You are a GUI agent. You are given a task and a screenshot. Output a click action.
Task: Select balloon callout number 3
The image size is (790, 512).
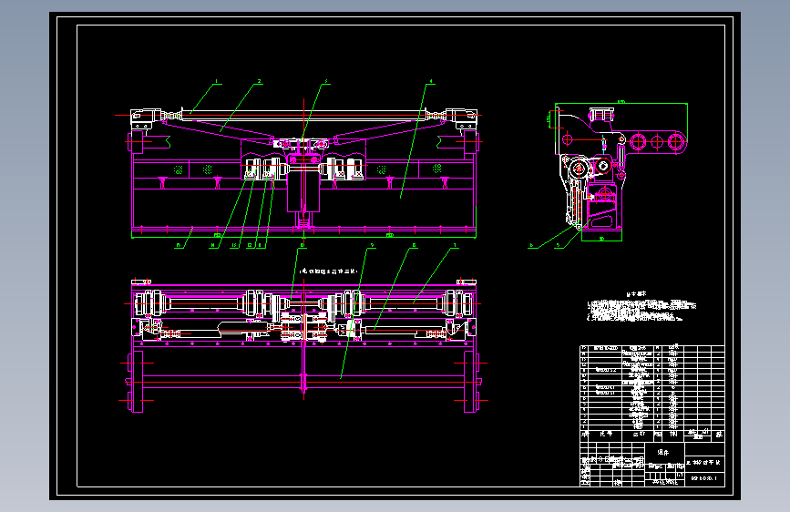326,81
